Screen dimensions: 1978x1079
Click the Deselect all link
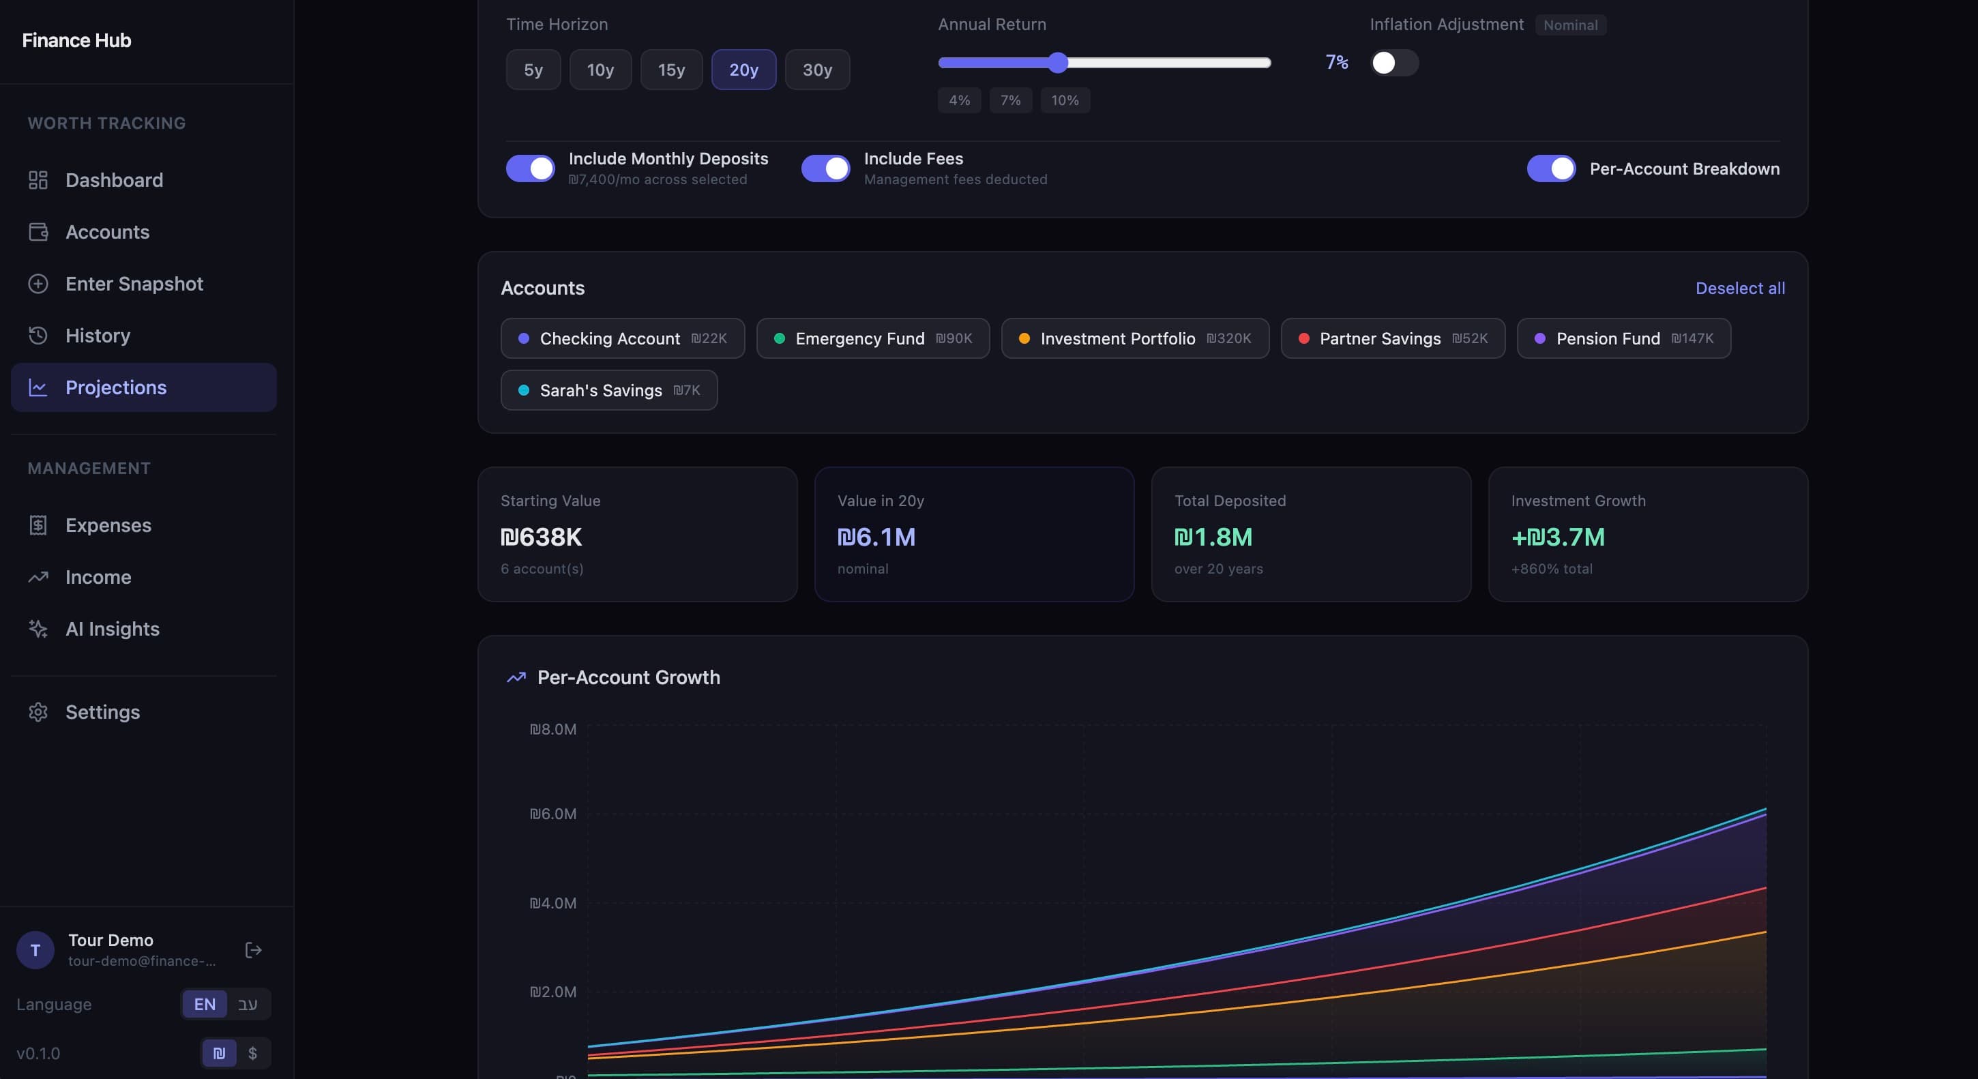pos(1740,288)
